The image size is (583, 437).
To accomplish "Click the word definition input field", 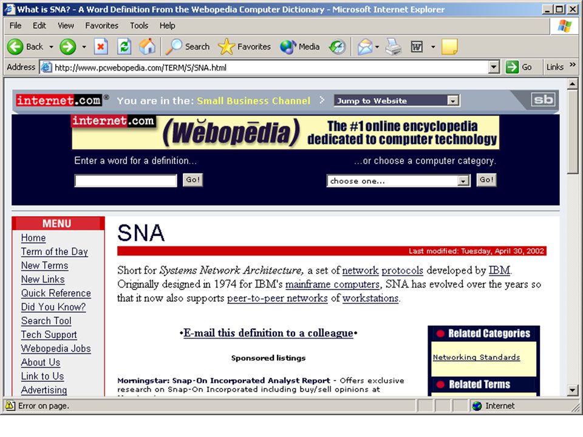I will tap(126, 181).
